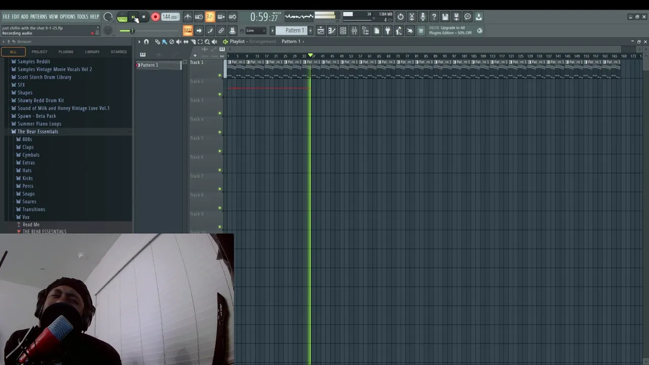Screen dimensions: 649x365
Task: Open undo history icon
Action: point(401,17)
